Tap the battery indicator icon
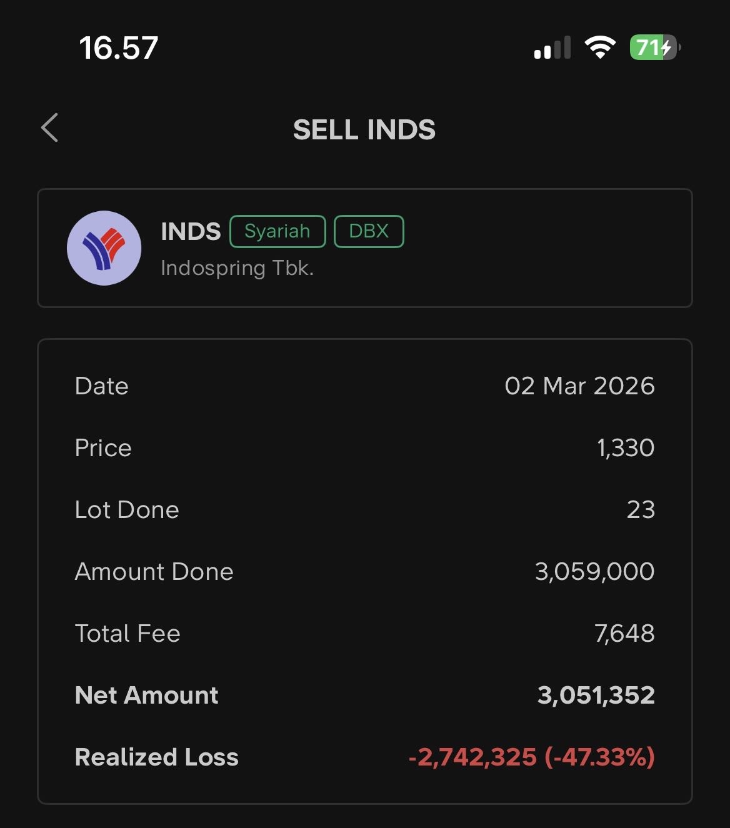This screenshot has width=730, height=828. pos(654,47)
